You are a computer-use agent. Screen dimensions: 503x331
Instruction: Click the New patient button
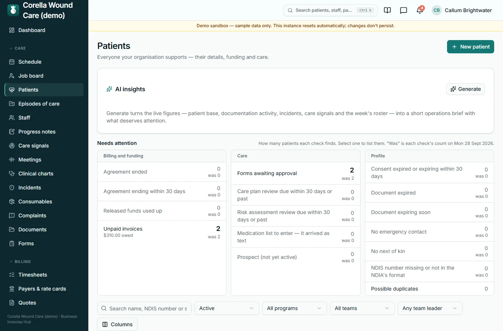point(471,47)
